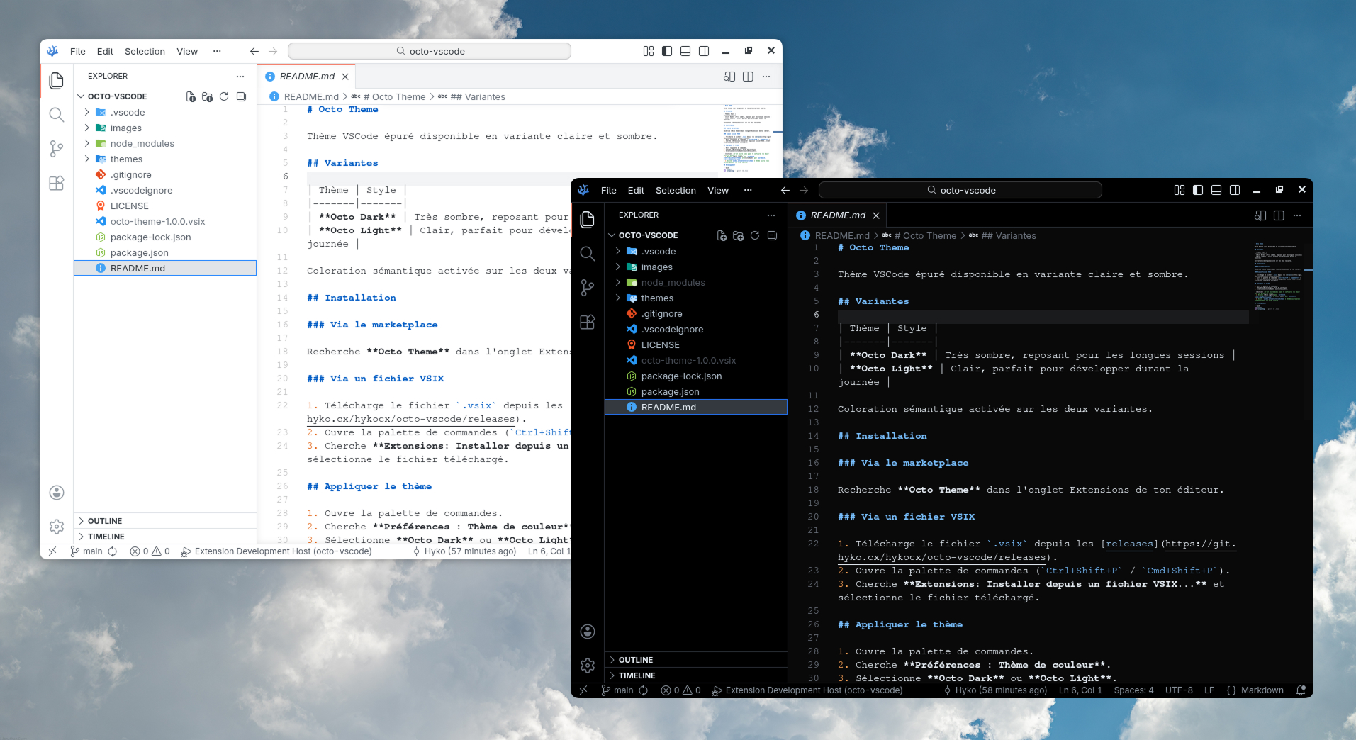Open Source Control in the dark window

587,287
